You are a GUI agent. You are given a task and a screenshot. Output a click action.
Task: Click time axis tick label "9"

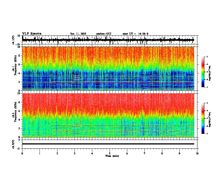(179, 153)
